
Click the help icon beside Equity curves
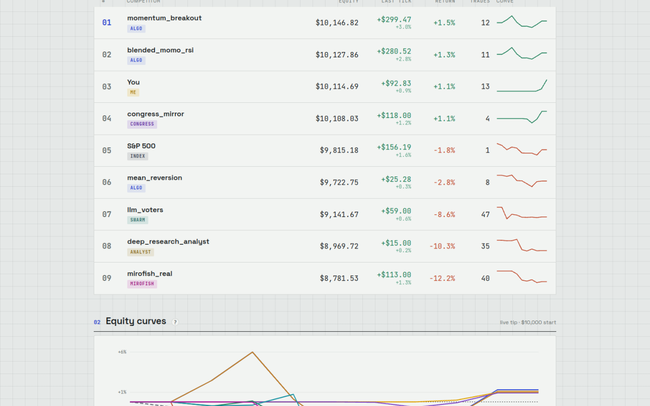(x=175, y=322)
